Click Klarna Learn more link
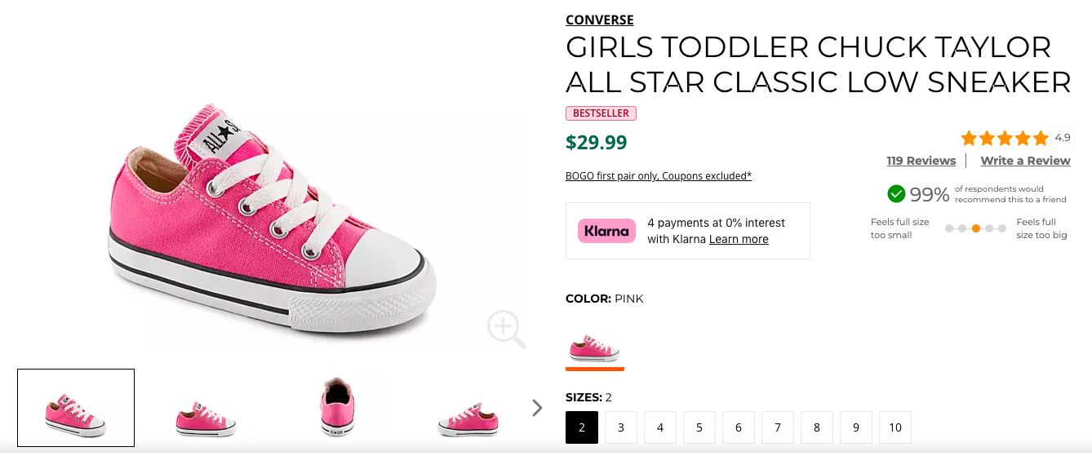The image size is (1092, 456). [739, 239]
